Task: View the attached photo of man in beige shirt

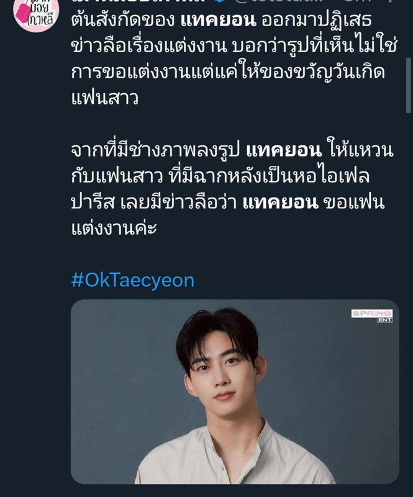Action: [235, 392]
